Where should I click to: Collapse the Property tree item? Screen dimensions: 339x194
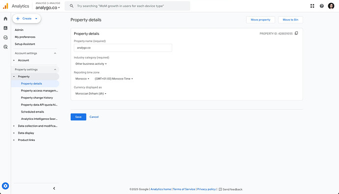pos(14,77)
